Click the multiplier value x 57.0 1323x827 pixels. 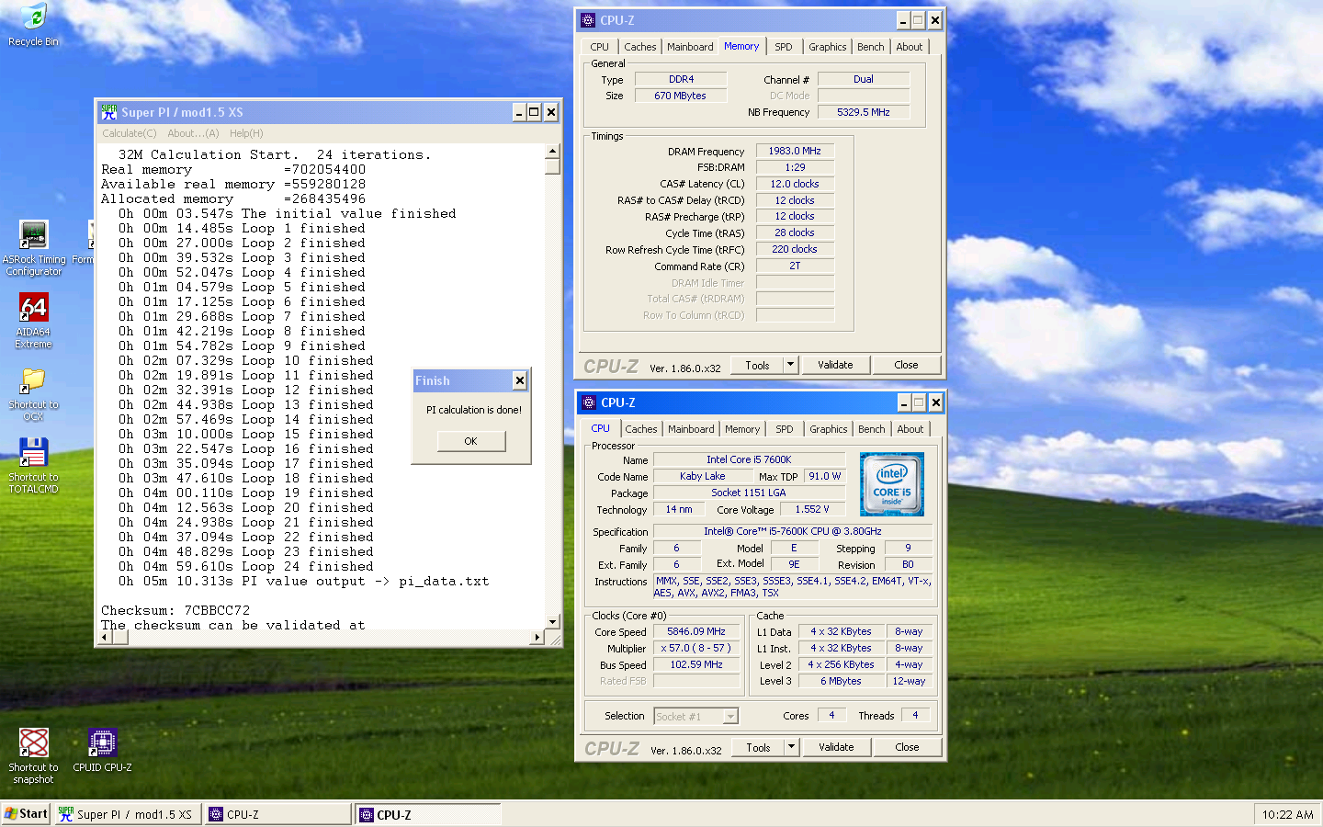[696, 648]
